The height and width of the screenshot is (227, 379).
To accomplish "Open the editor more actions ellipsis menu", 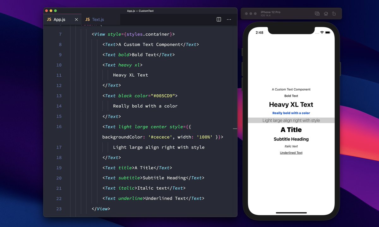I will 229,19.
